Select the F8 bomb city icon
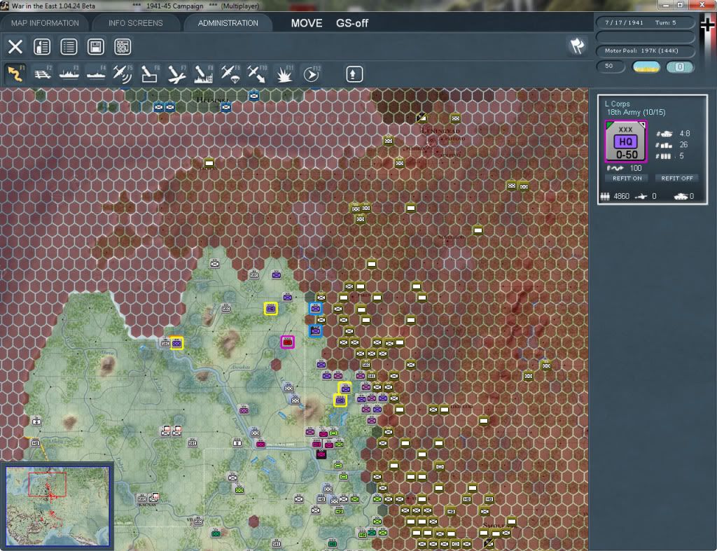This screenshot has height=551, width=717. [203, 74]
